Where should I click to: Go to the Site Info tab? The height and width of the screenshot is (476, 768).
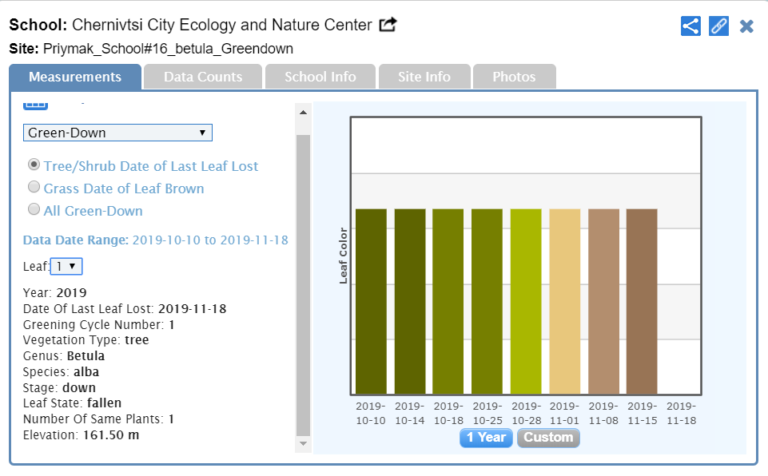point(424,77)
